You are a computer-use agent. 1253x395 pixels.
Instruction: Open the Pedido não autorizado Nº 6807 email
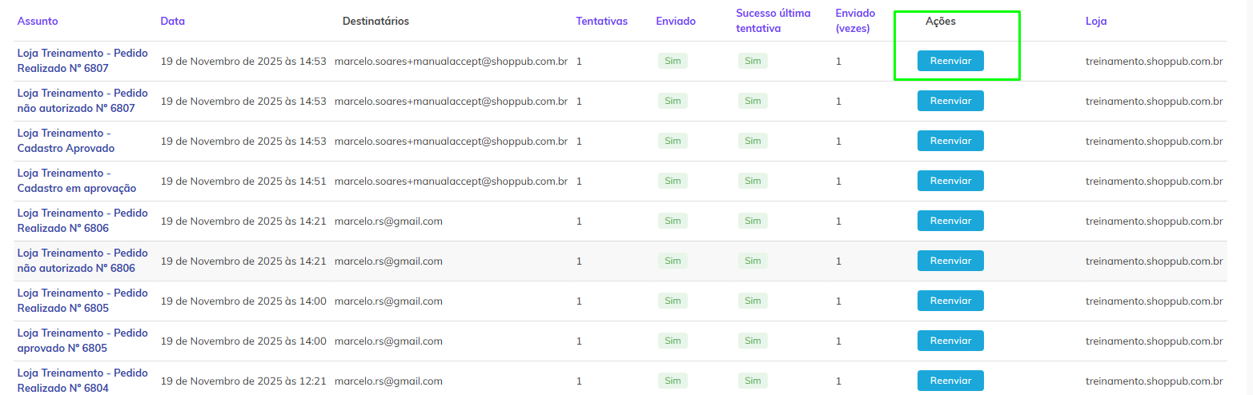82,101
